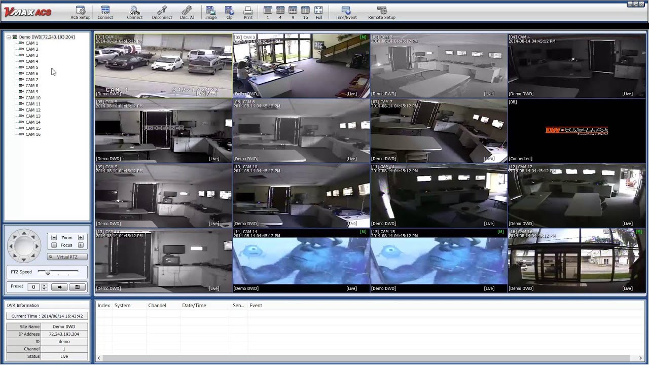649x365 pixels.
Task: Increase Preset number with stepper arrow
Action: point(44,285)
